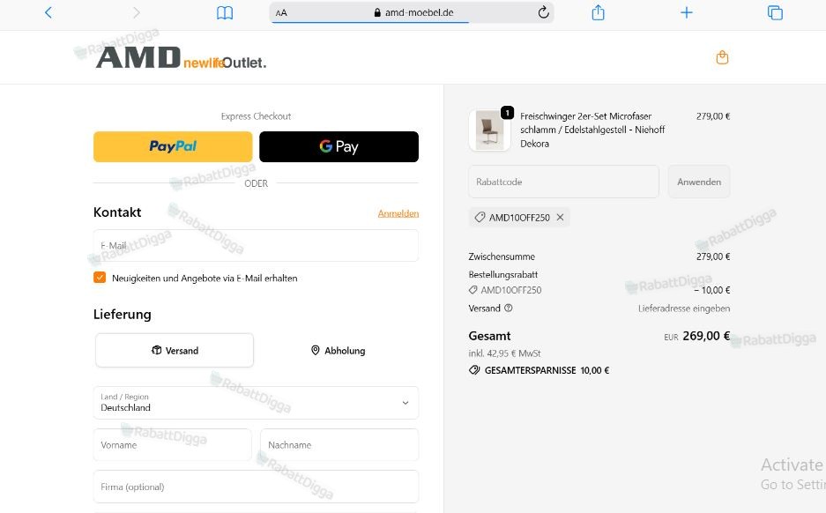This screenshot has width=826, height=513.
Task: Open AA text size menu
Action: (x=281, y=12)
